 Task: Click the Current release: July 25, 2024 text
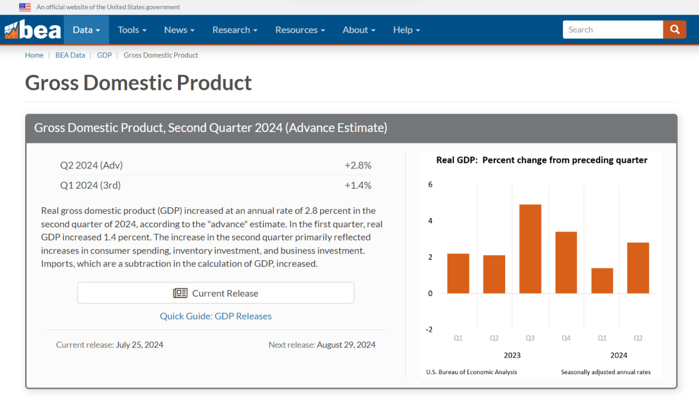110,345
